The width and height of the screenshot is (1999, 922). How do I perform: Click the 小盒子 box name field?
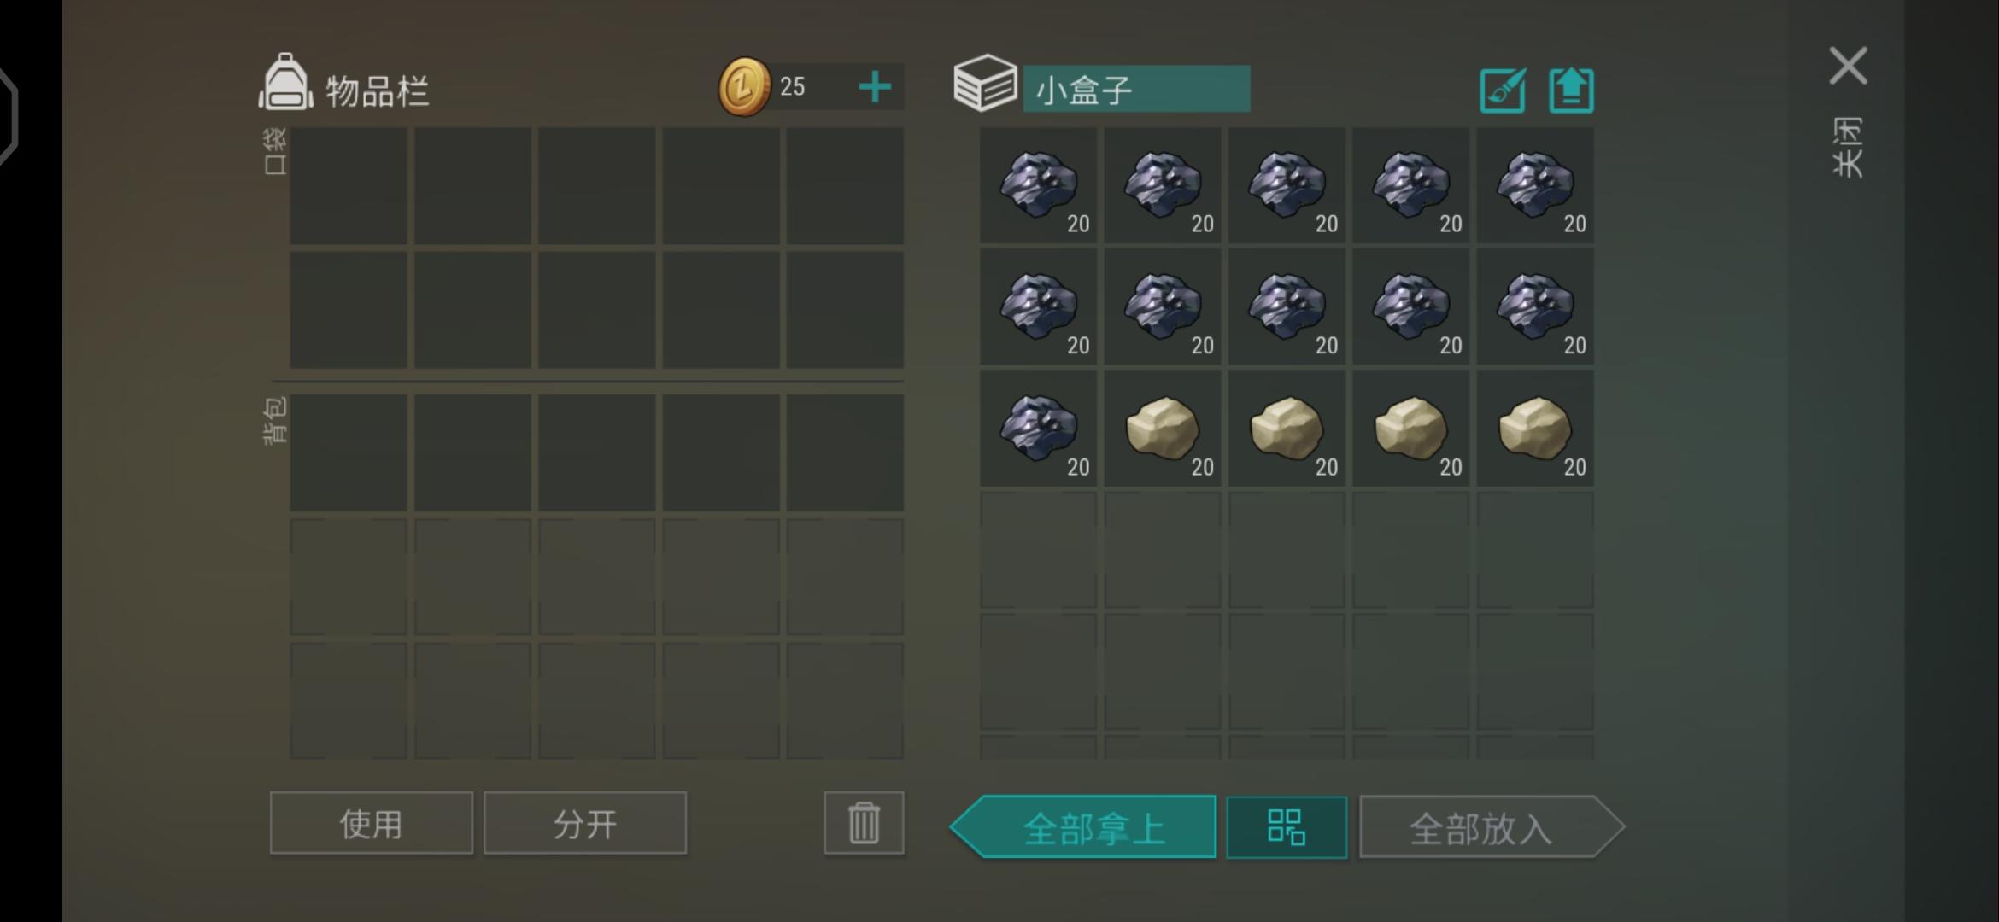1136,89
